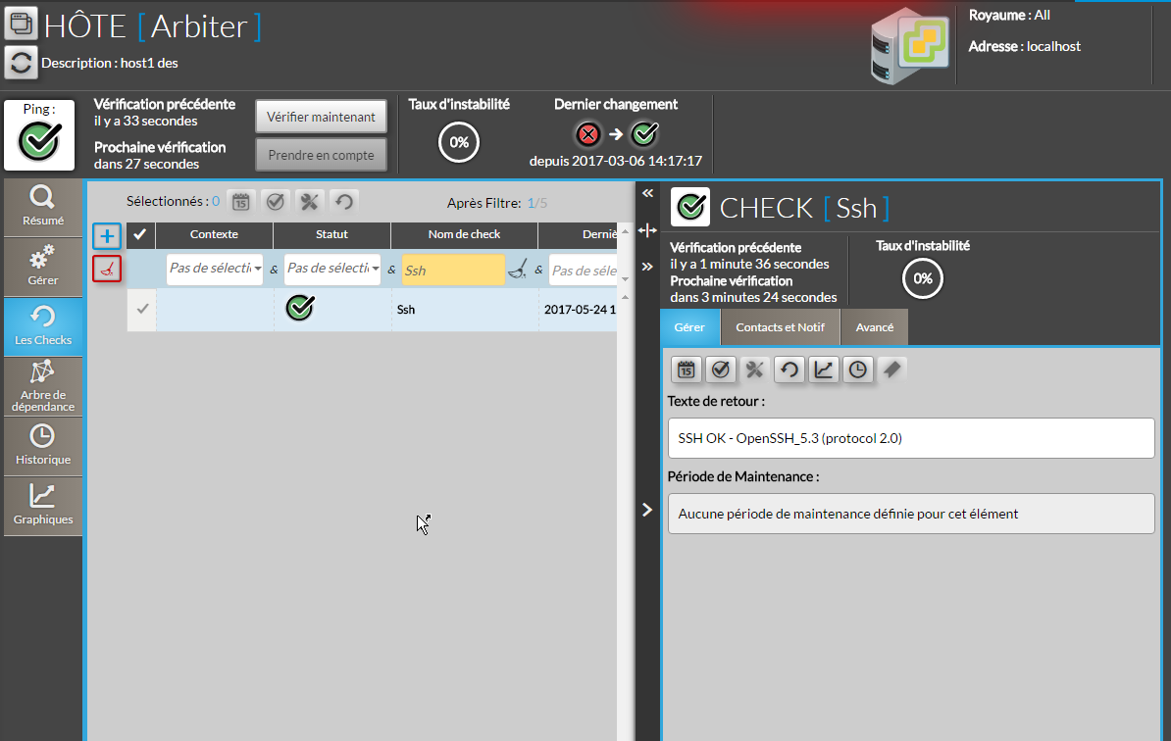1171x741 pixels.
Task: Select the Ssh row checkbox
Action: click(141, 310)
